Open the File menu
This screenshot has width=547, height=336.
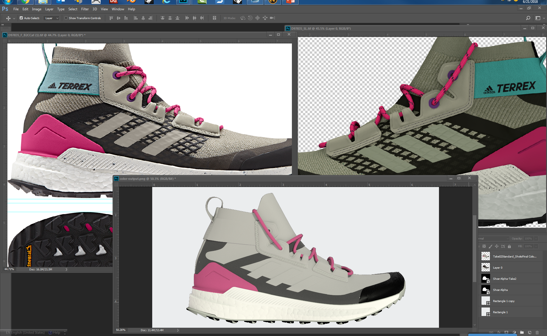tap(16, 9)
